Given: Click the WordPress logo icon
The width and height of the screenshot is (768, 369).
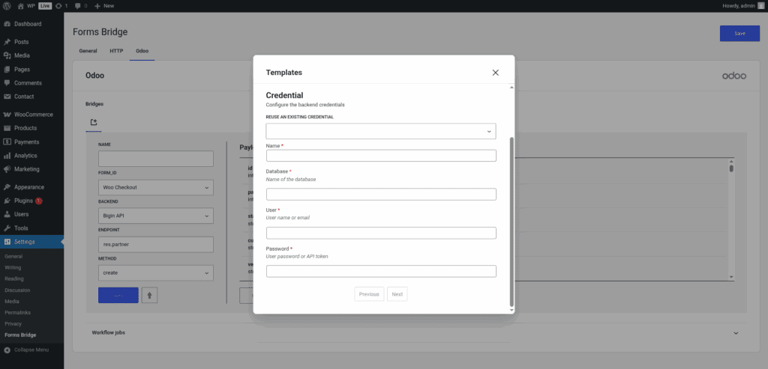Looking at the screenshot, I should (x=7, y=6).
